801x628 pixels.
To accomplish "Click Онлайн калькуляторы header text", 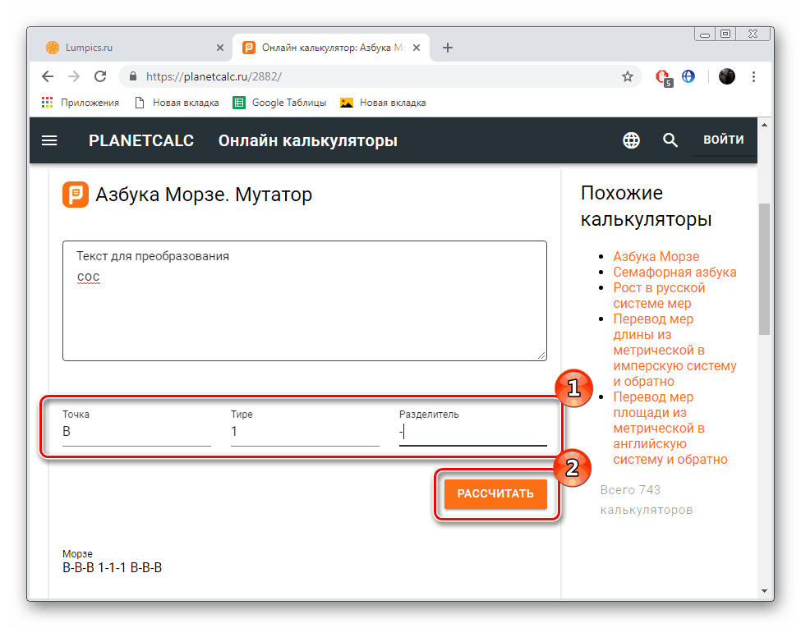I will point(307,140).
